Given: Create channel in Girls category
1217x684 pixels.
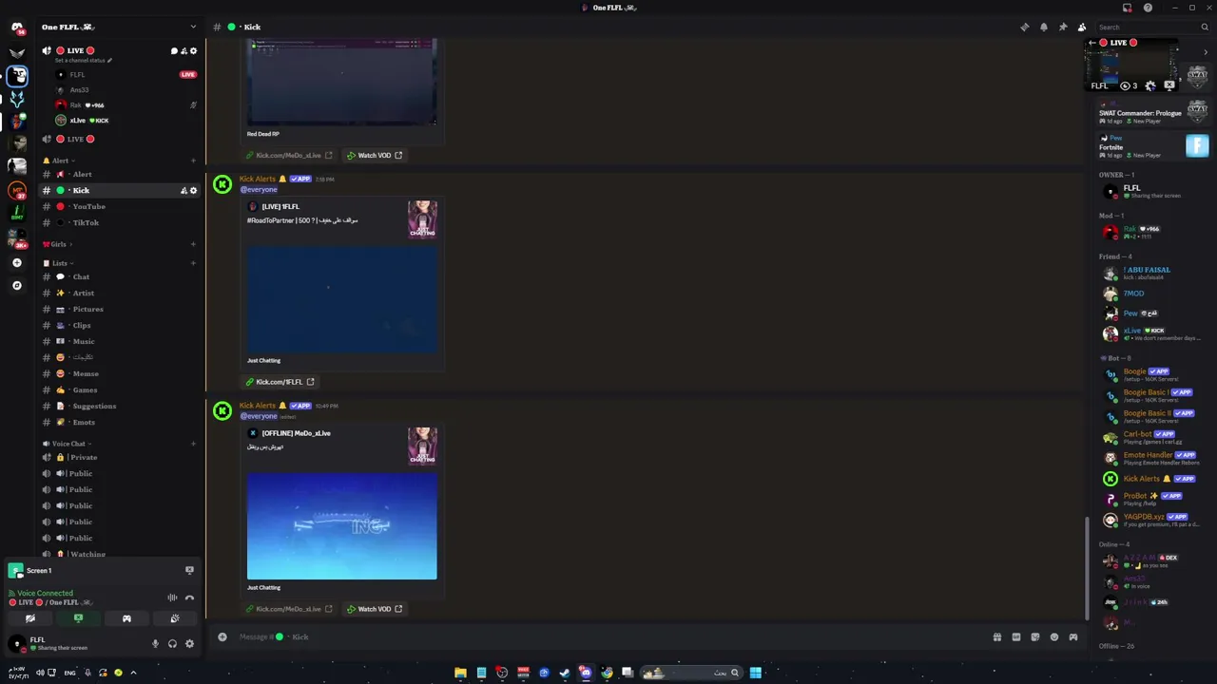Looking at the screenshot, I should tap(193, 244).
